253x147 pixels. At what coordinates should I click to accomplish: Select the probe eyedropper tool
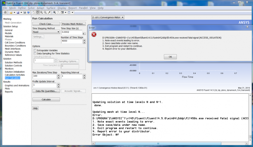pos(49,12)
